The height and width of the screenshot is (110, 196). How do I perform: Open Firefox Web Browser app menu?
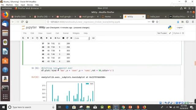pos(28,8)
